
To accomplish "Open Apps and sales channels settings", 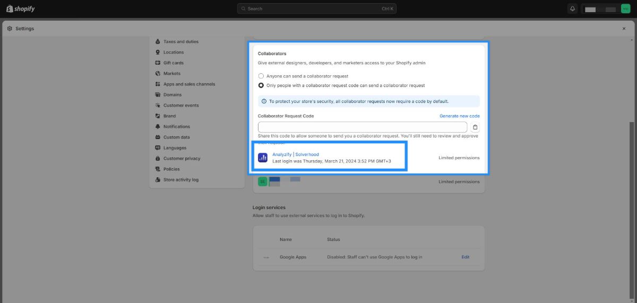I will (x=189, y=84).
